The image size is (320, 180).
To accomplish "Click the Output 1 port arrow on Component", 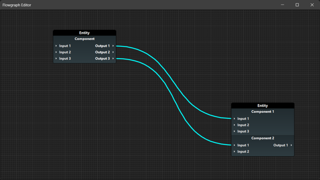I will click(113, 46).
